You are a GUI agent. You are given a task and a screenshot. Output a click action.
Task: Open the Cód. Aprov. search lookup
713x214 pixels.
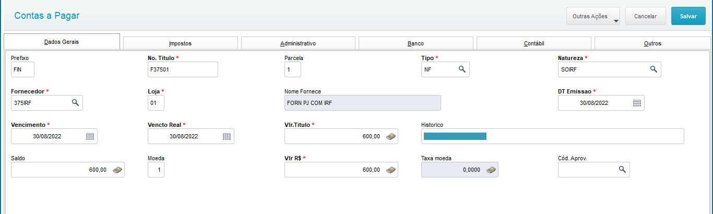[x=622, y=170]
